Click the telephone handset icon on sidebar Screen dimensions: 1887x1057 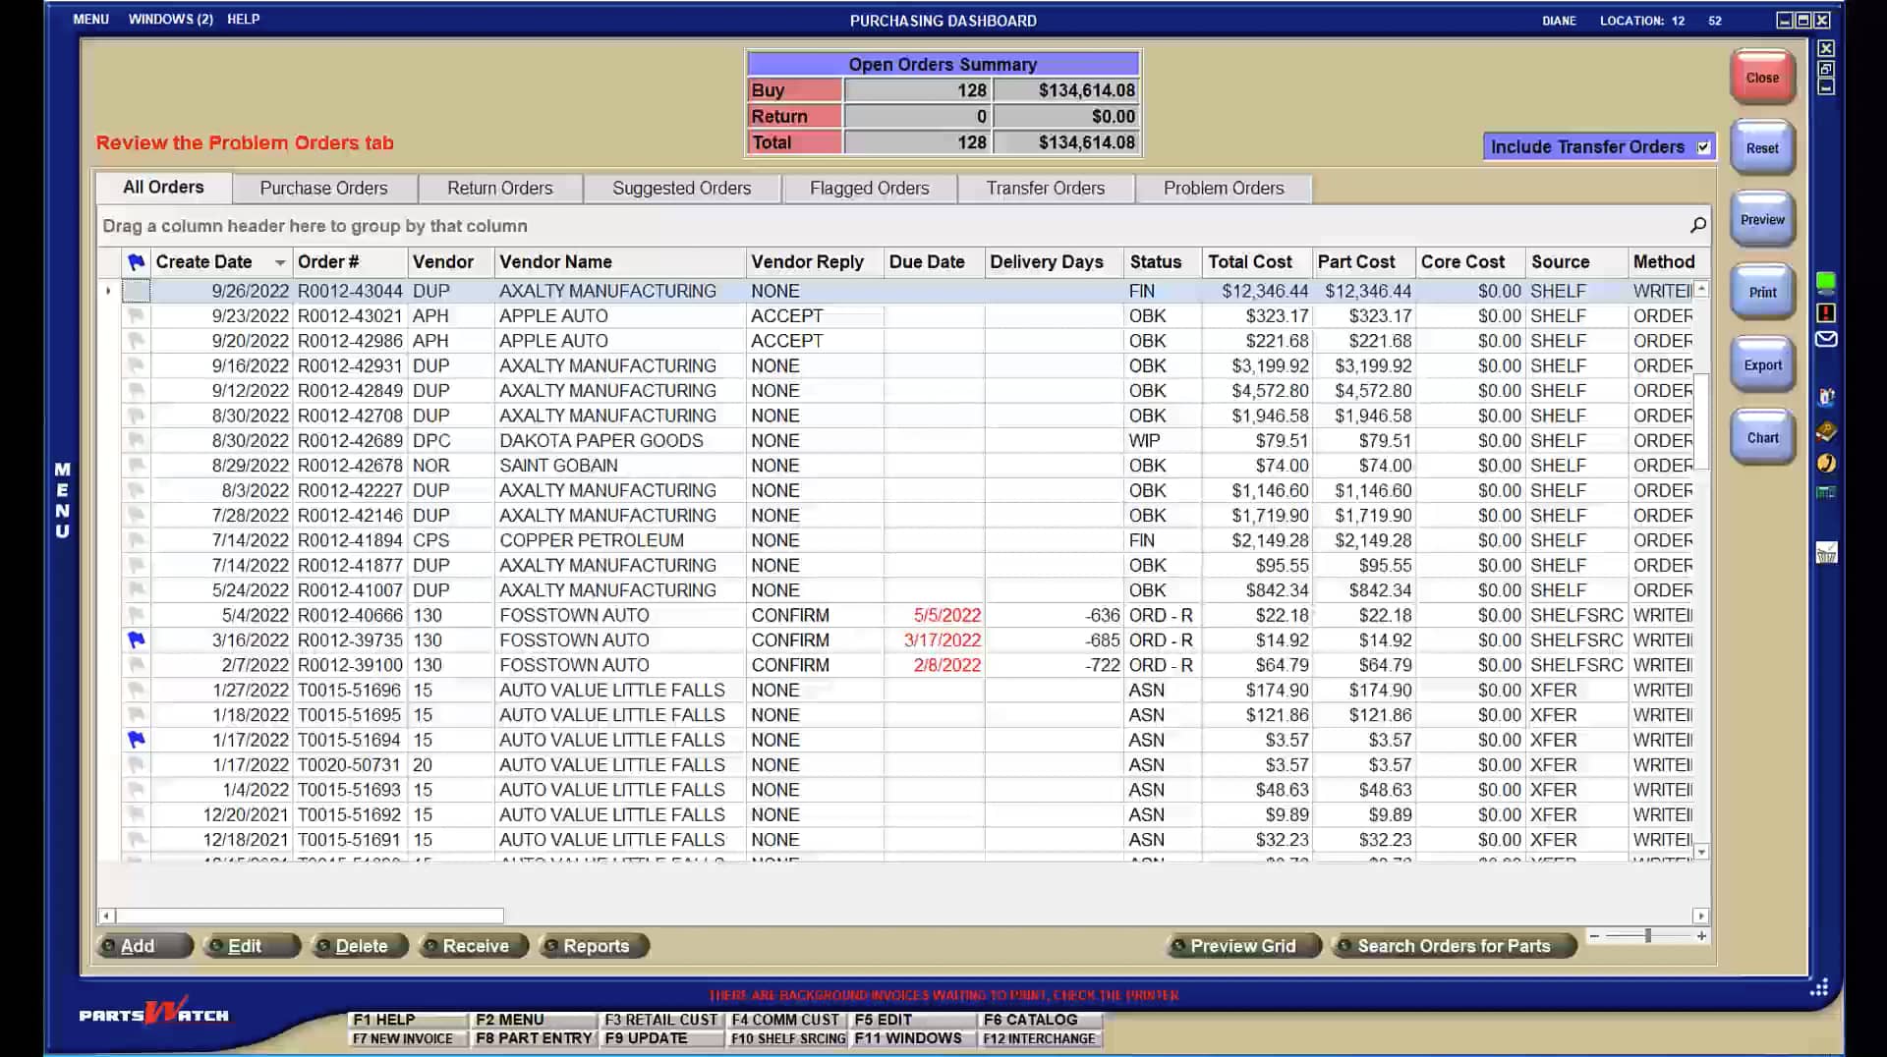(x=1826, y=462)
